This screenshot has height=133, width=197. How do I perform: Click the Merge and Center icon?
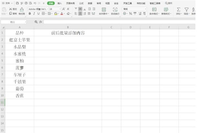point(104,10)
